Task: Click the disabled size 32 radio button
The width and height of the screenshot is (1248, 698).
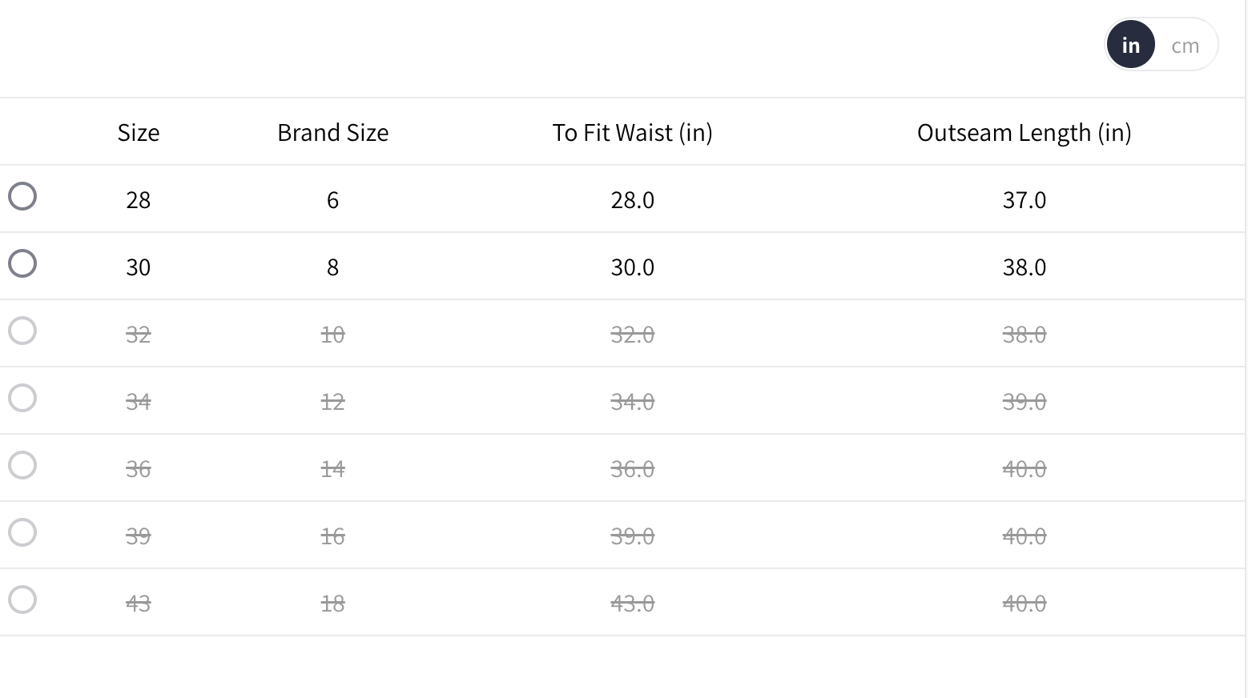Action: pyautogui.click(x=22, y=331)
